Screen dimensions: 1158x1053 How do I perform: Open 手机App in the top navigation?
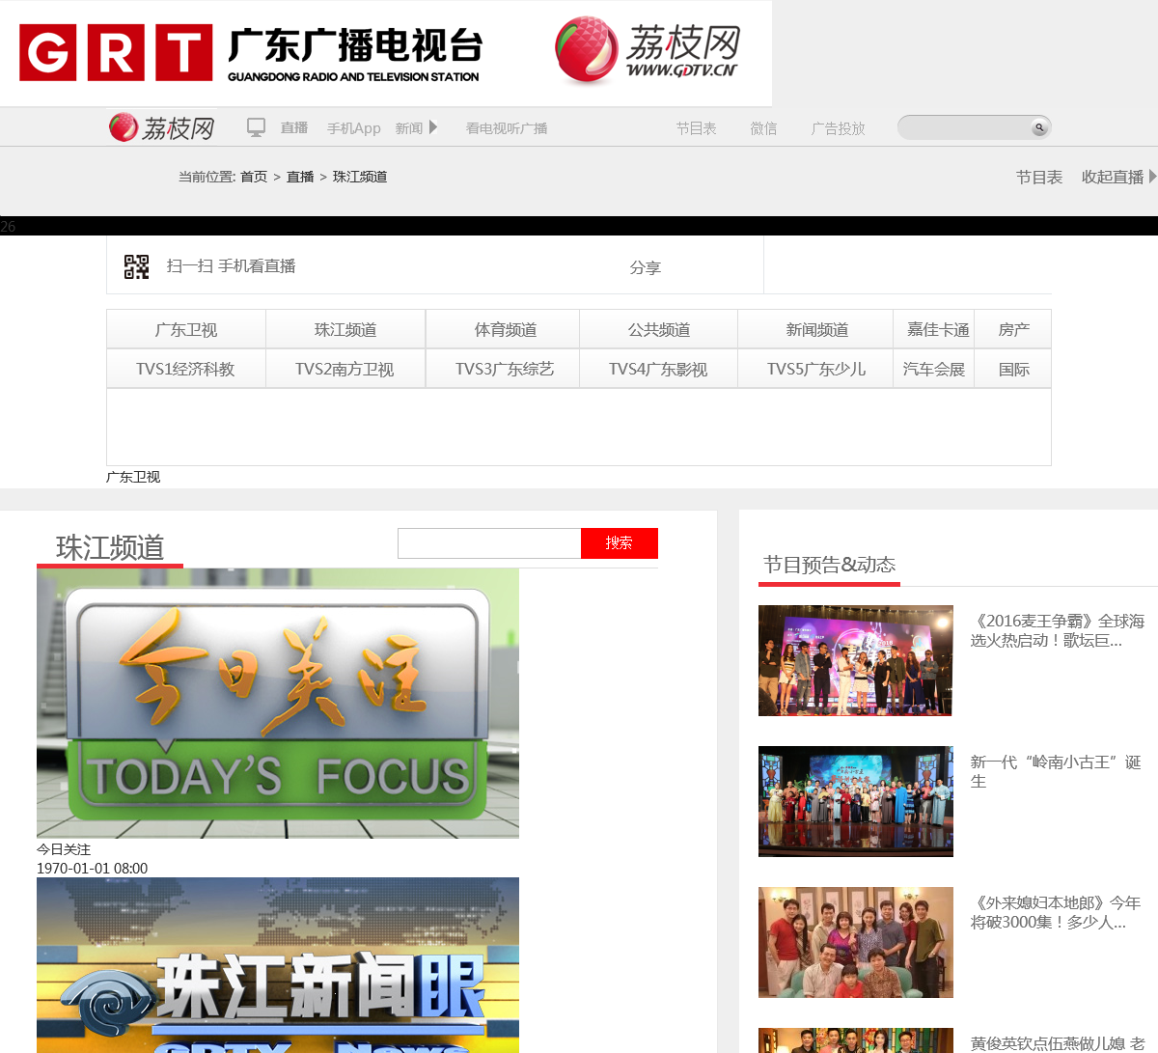pyautogui.click(x=353, y=128)
